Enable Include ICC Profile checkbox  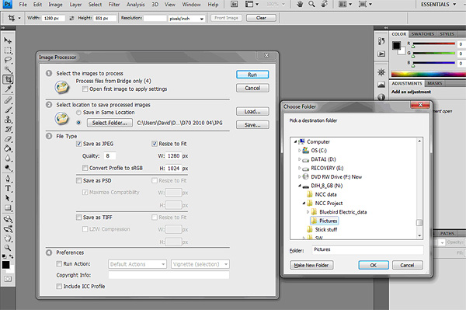59,286
